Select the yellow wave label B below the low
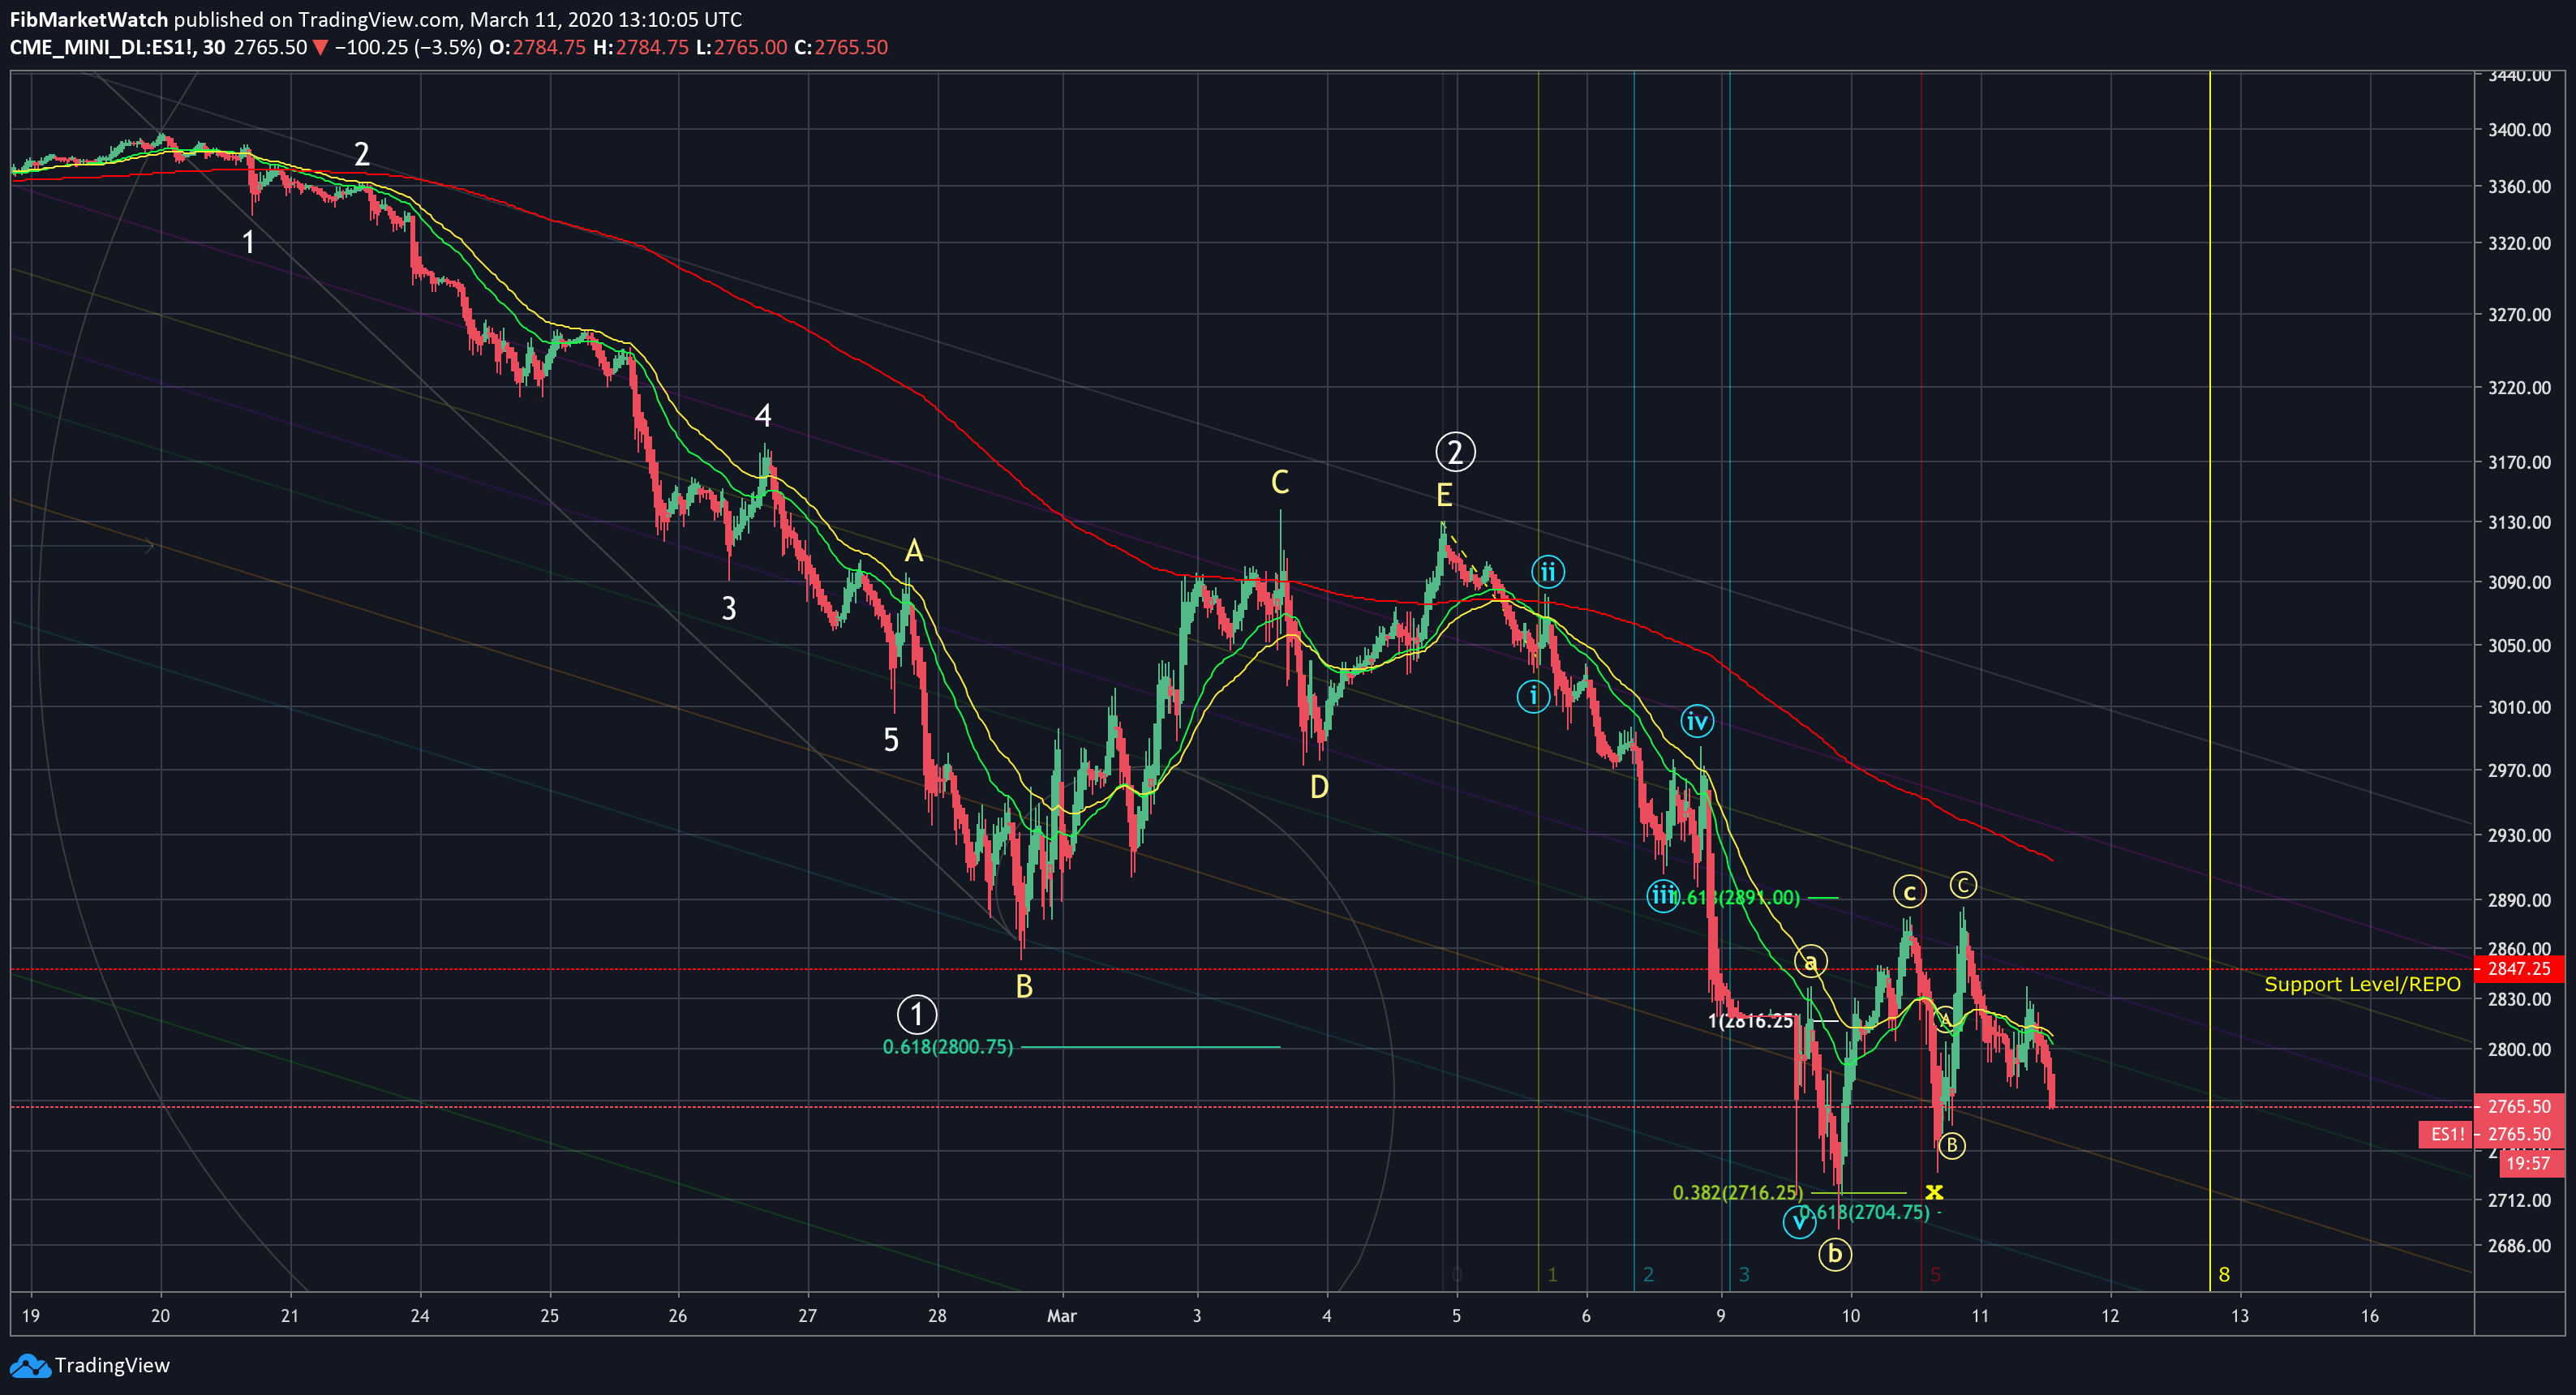 click(1024, 987)
